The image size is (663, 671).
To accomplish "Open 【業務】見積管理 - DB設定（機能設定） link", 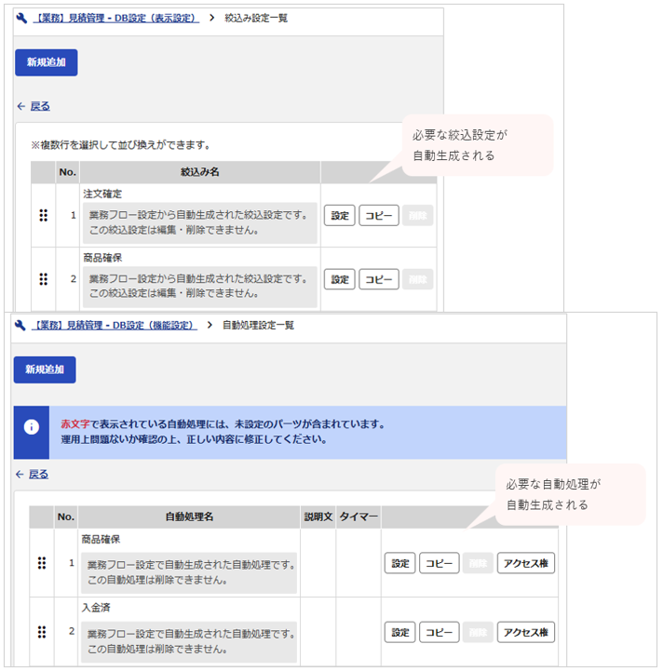I will click(115, 325).
